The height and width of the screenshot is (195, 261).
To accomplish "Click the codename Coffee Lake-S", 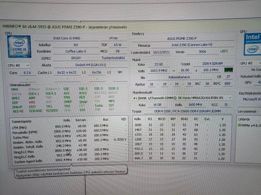I will pyautogui.click(x=76, y=51).
